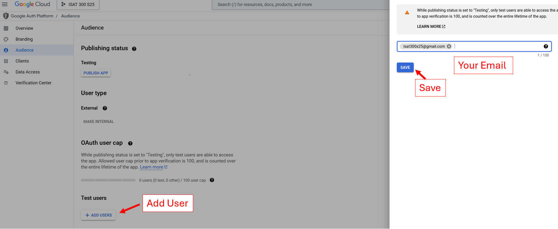Open the Learn more link about user cap

(x=154, y=167)
